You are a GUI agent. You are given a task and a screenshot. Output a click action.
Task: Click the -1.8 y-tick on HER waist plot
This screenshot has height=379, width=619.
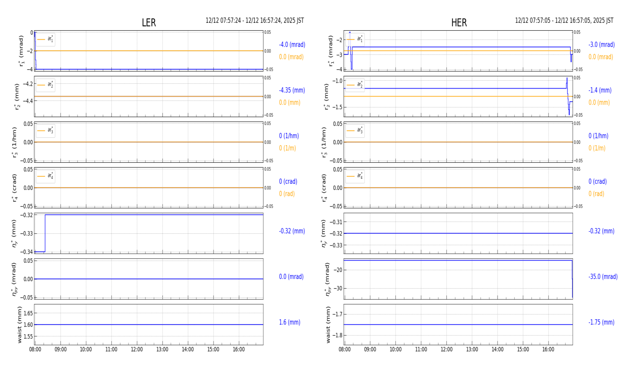(x=337, y=336)
